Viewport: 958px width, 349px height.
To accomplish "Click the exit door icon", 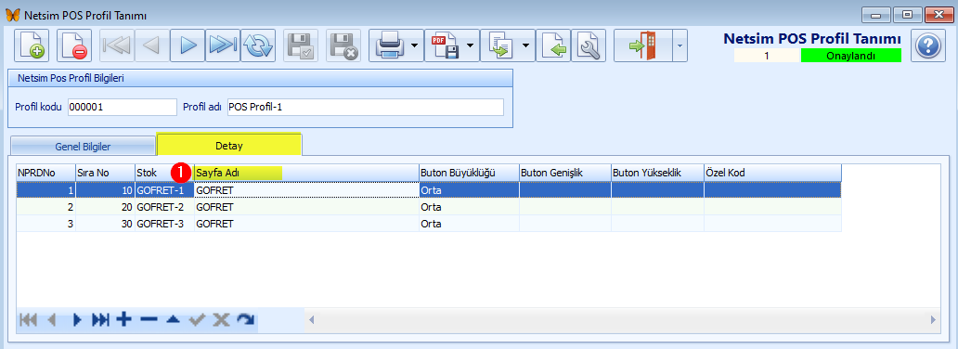I will pos(642,45).
